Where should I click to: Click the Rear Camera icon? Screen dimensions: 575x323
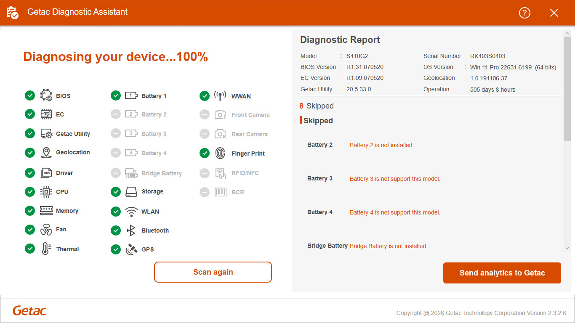coord(220,134)
